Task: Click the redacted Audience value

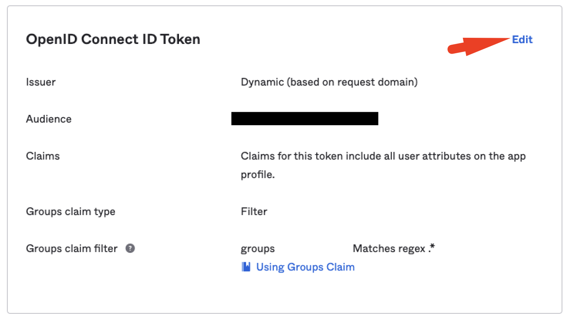Action: [305, 119]
